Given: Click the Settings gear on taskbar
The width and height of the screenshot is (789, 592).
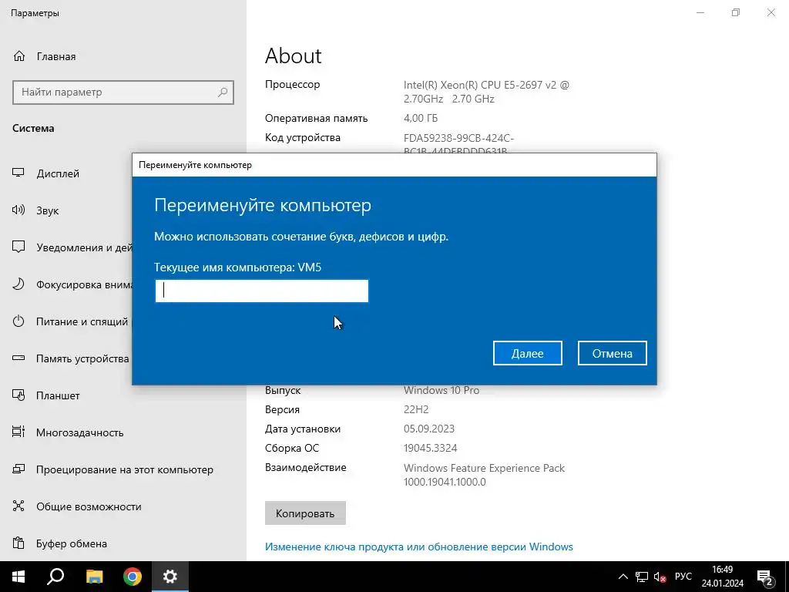Looking at the screenshot, I should pyautogui.click(x=170, y=577).
